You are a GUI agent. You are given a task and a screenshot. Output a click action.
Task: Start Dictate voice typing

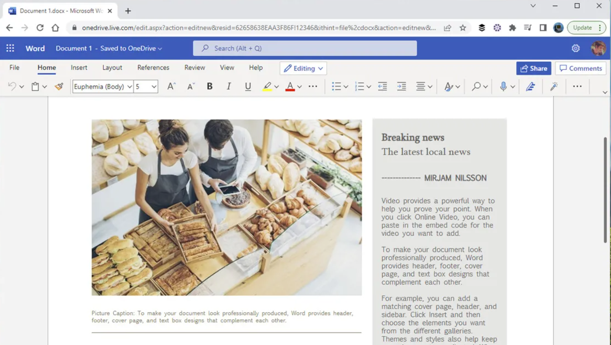(503, 86)
